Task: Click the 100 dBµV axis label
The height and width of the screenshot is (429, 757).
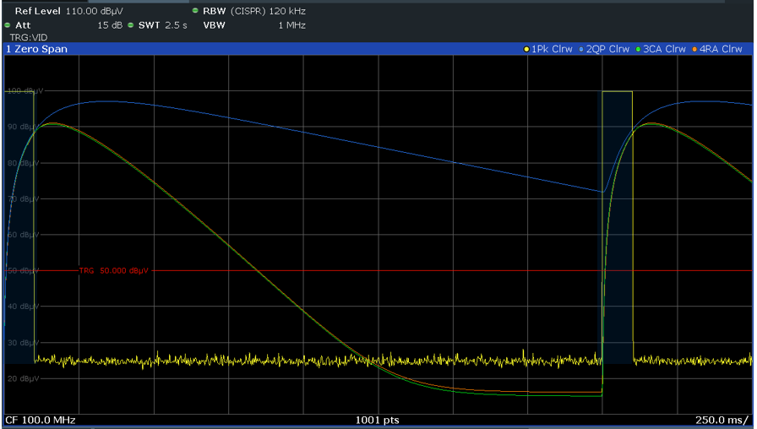Action: click(25, 90)
